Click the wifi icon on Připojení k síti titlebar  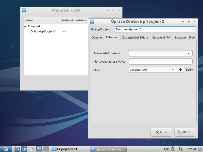pyautogui.click(x=24, y=10)
